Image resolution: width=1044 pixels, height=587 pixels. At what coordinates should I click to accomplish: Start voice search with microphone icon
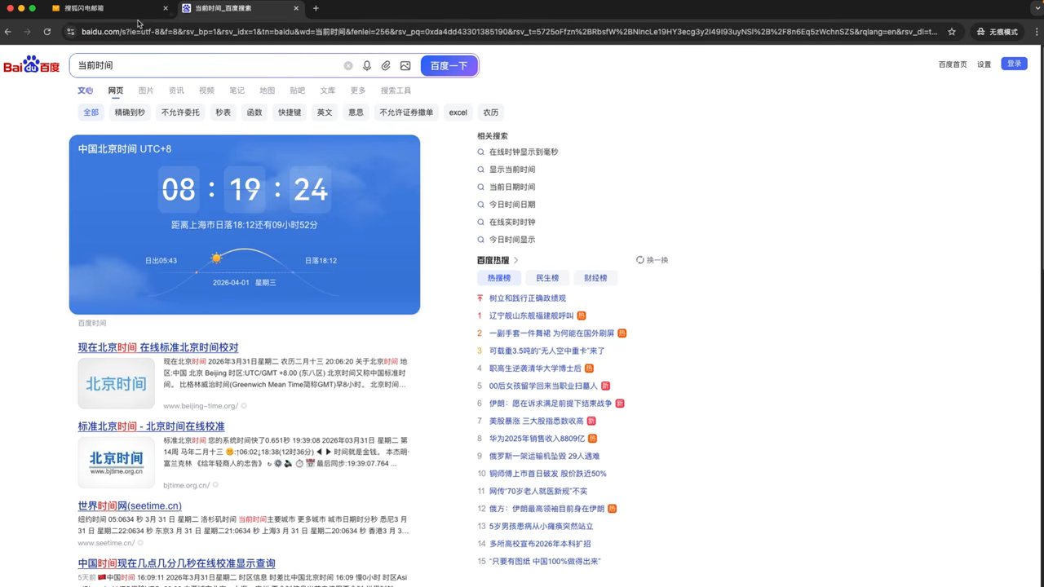click(367, 66)
